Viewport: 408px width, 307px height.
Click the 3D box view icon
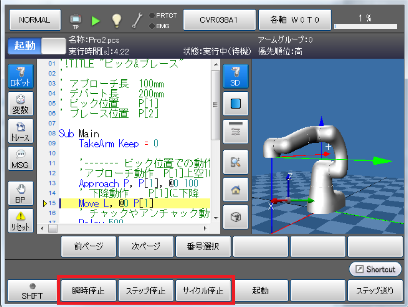click(x=235, y=217)
